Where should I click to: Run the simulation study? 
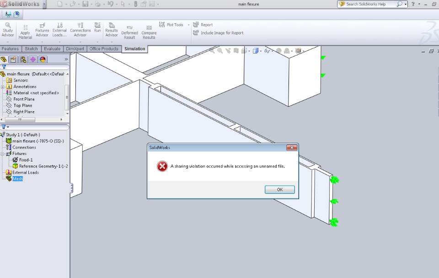pos(97,28)
